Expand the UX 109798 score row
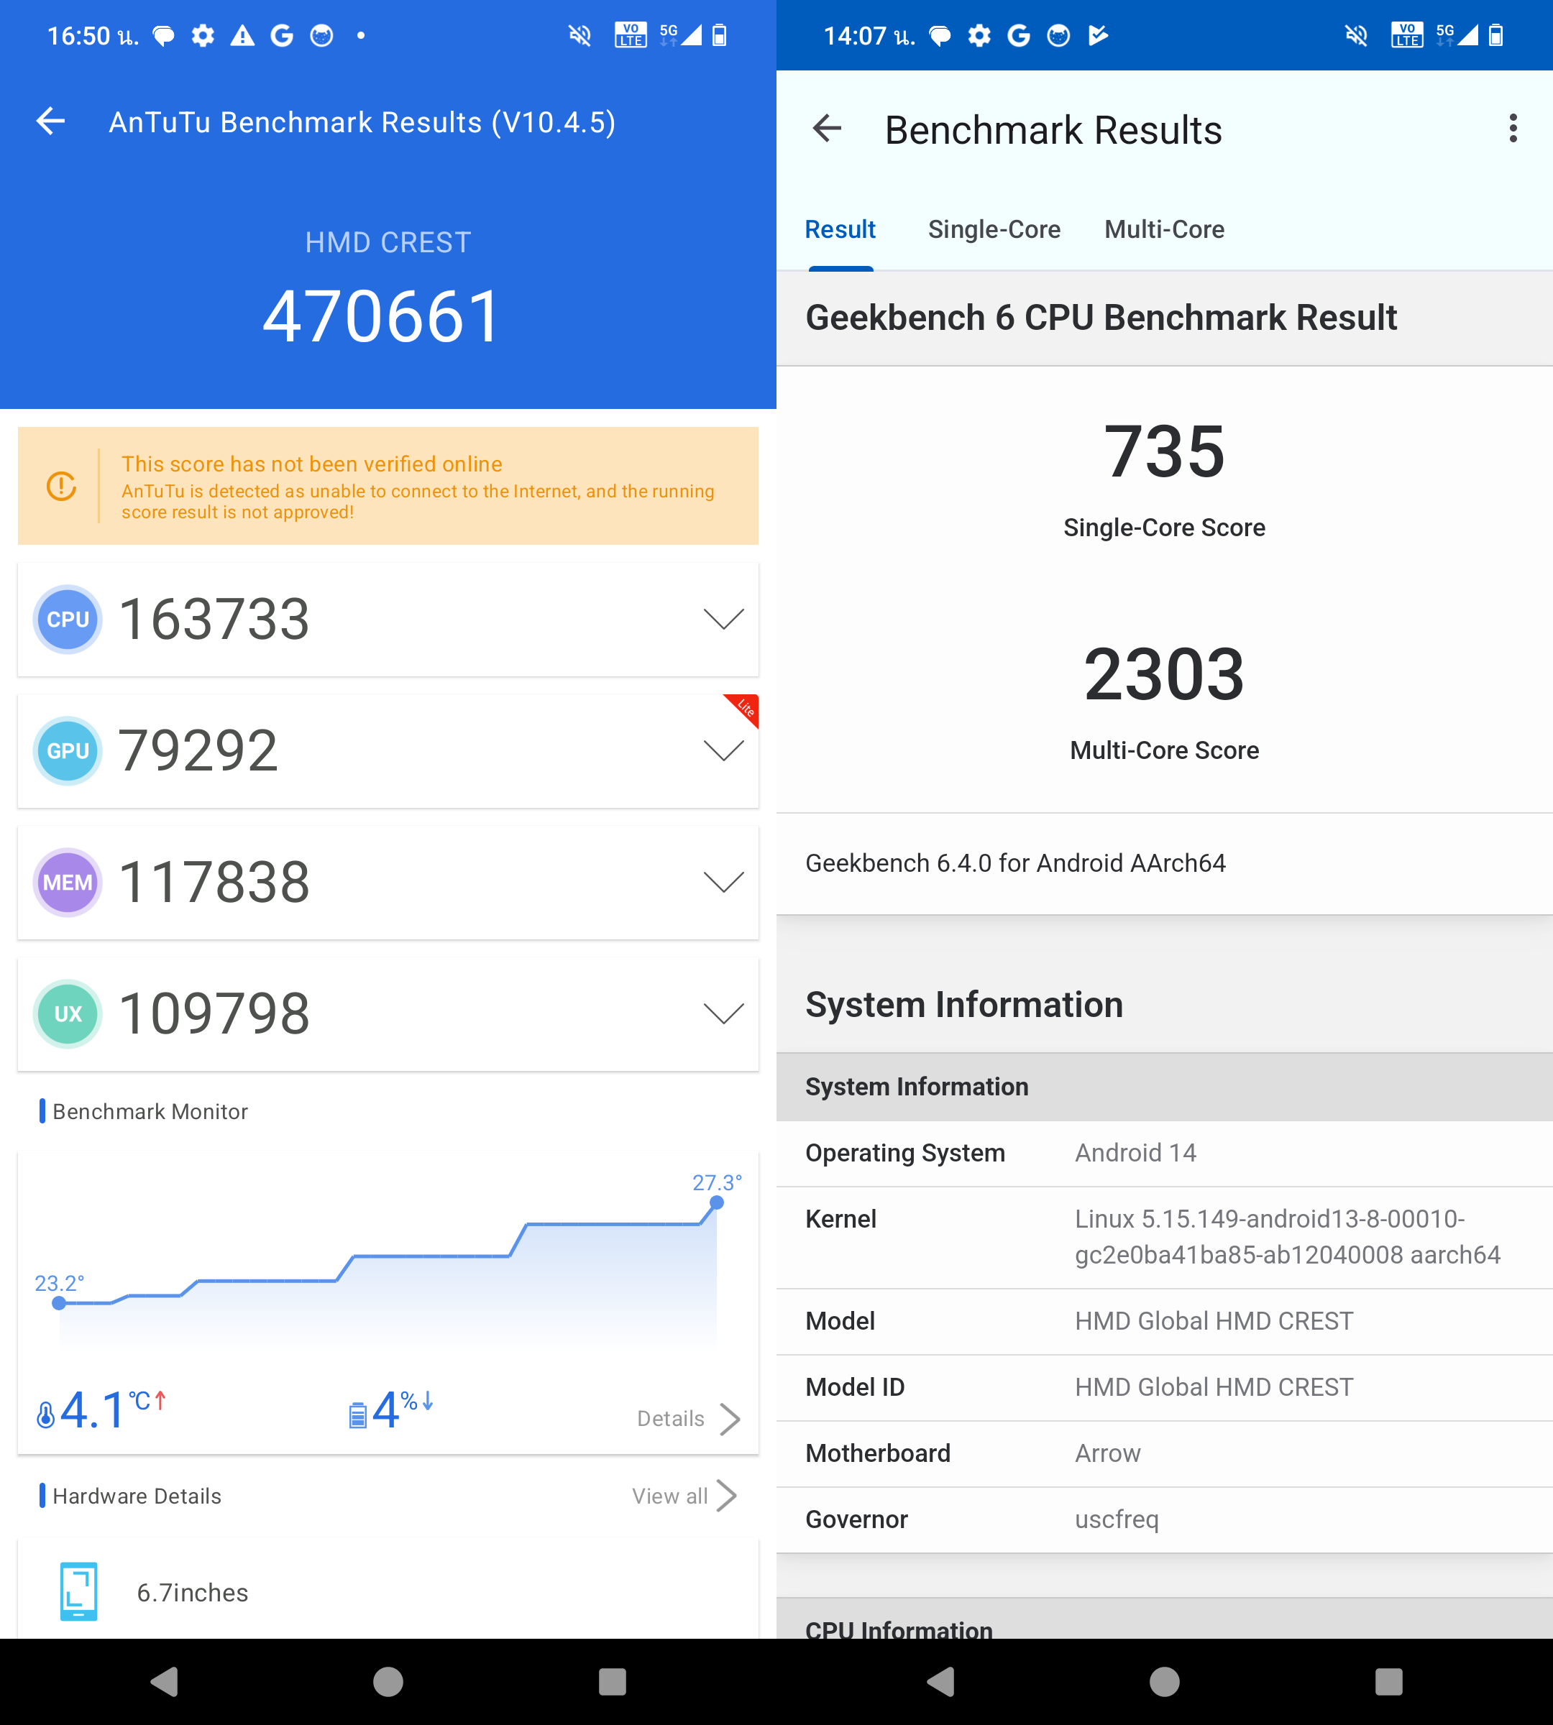 point(723,1013)
